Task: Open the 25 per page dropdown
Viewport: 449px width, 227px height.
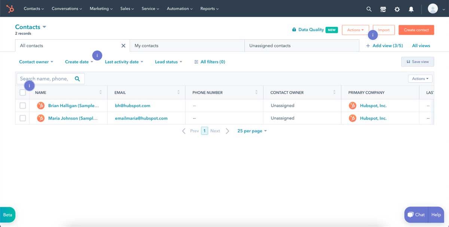Action: (x=251, y=131)
